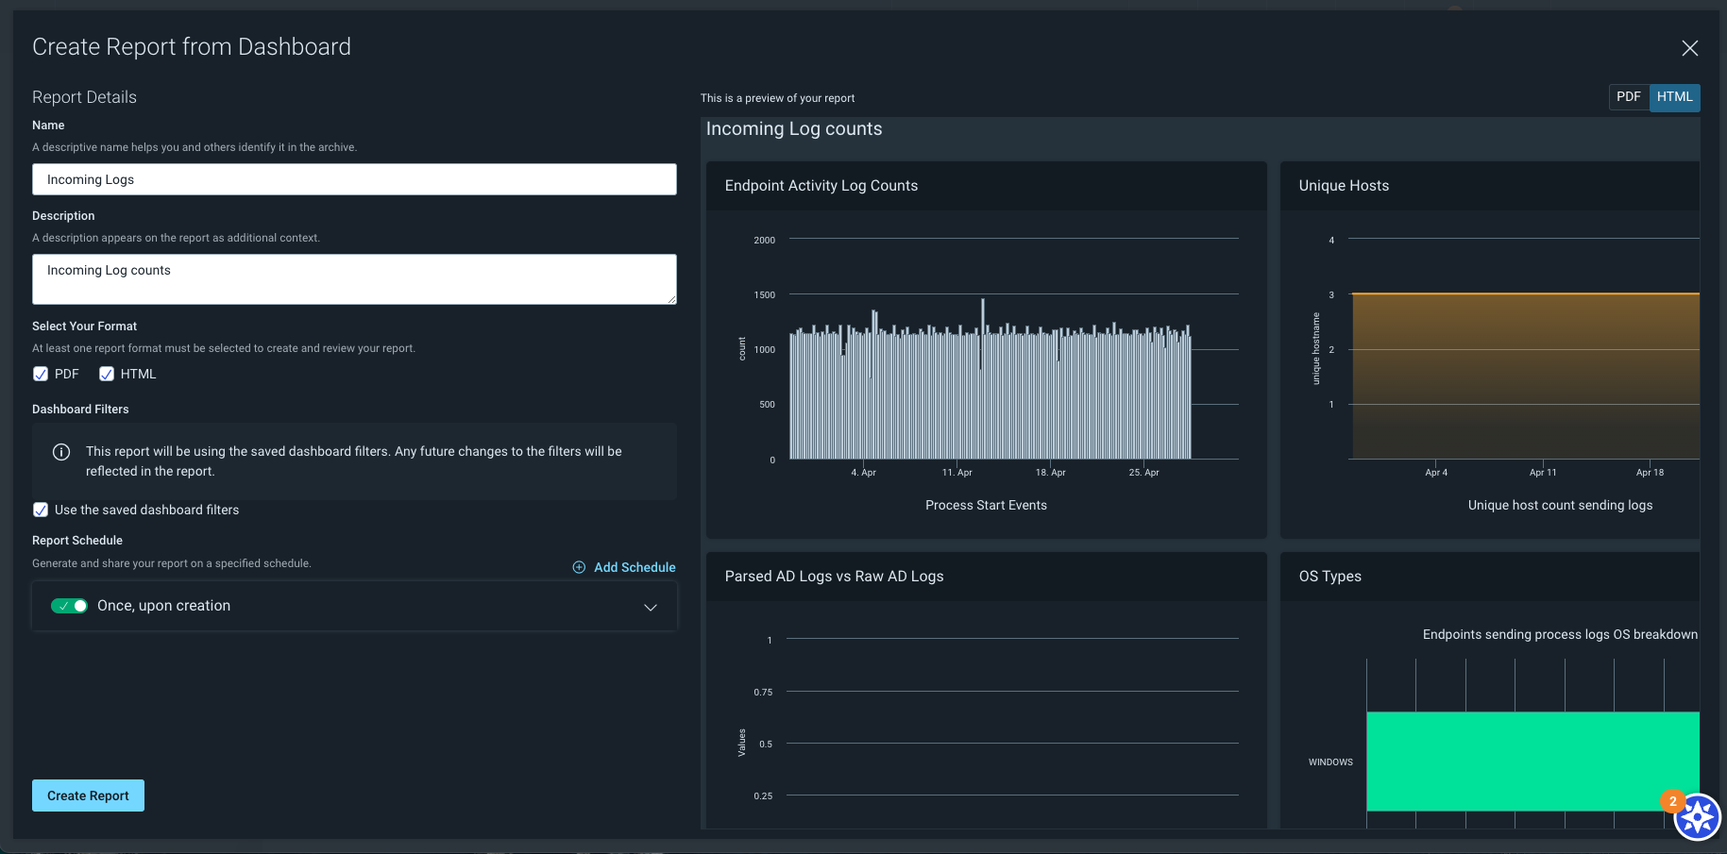Click the Add Schedule link
The image size is (1727, 854).
(635, 567)
